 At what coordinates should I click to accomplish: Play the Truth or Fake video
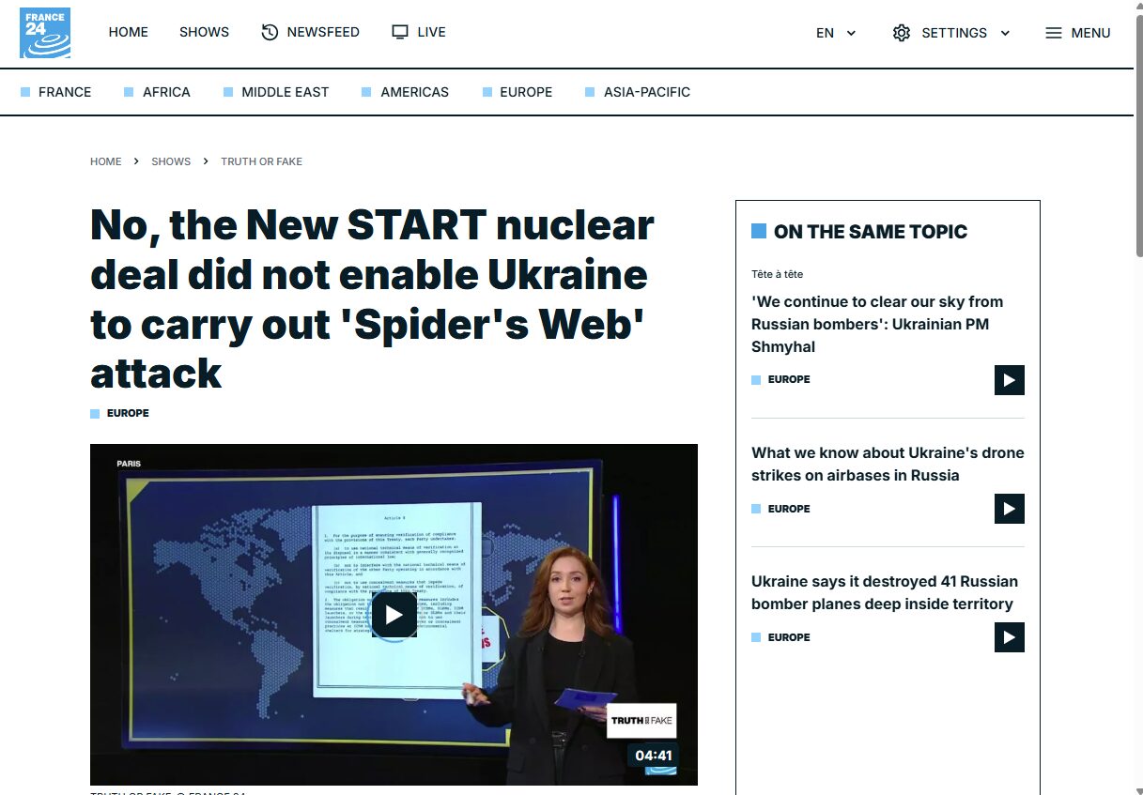click(394, 615)
